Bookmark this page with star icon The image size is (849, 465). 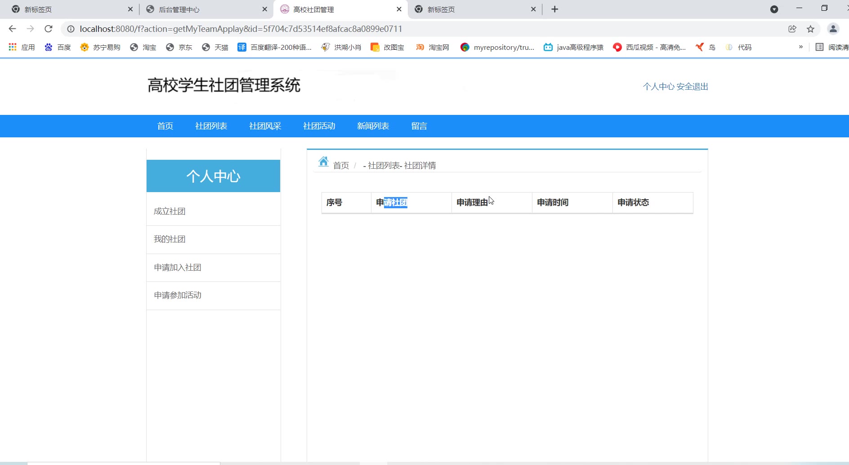coord(810,29)
